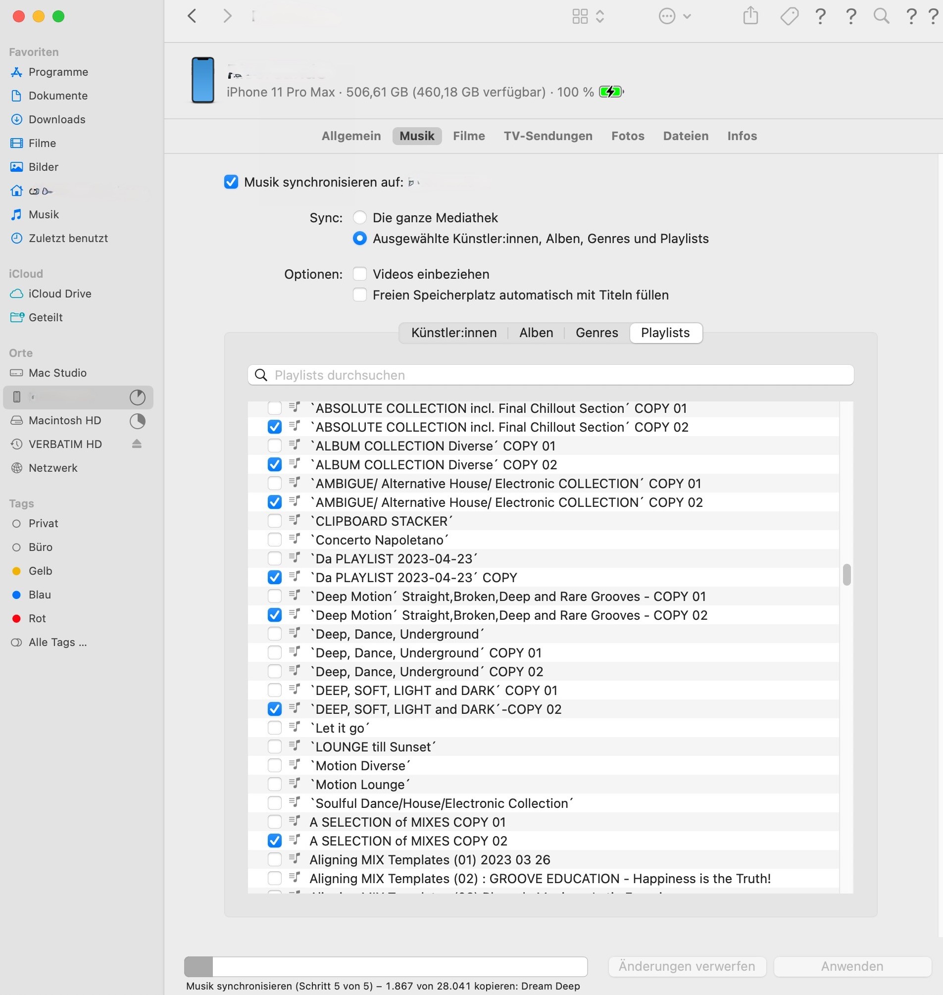Screen dimensions: 943x995
Task: Open the view options grid dropdown
Action: point(587,16)
